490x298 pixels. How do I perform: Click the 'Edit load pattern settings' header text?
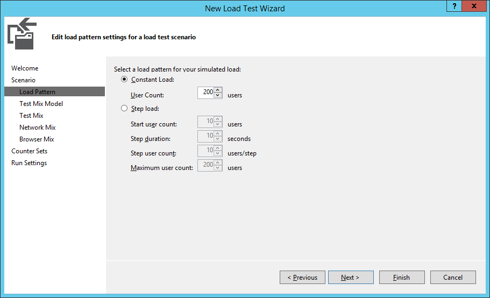click(124, 37)
